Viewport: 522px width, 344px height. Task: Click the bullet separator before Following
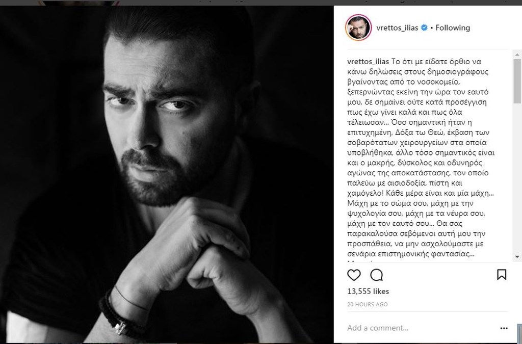tap(432, 28)
